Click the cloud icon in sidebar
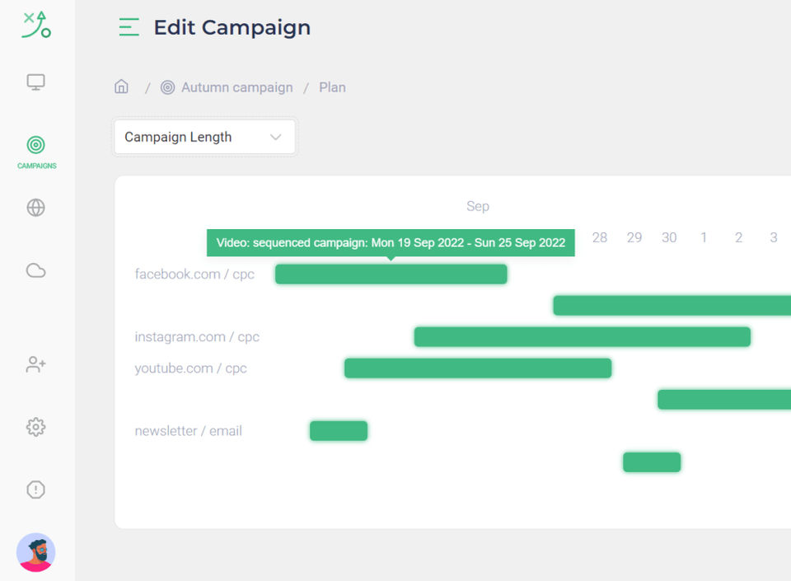The width and height of the screenshot is (791, 581). [35, 270]
